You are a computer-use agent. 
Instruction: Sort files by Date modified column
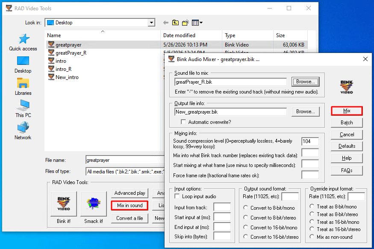(191, 35)
